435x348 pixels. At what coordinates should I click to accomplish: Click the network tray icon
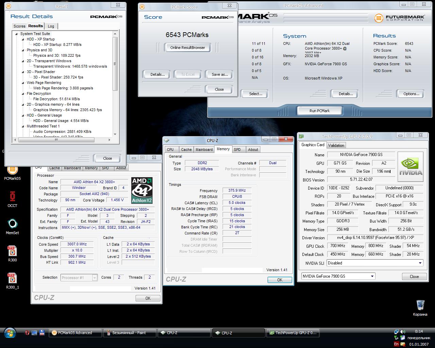click(396, 331)
